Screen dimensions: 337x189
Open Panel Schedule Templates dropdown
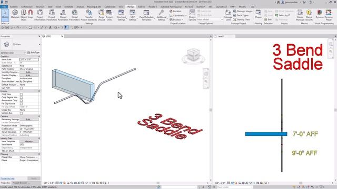(146, 15)
